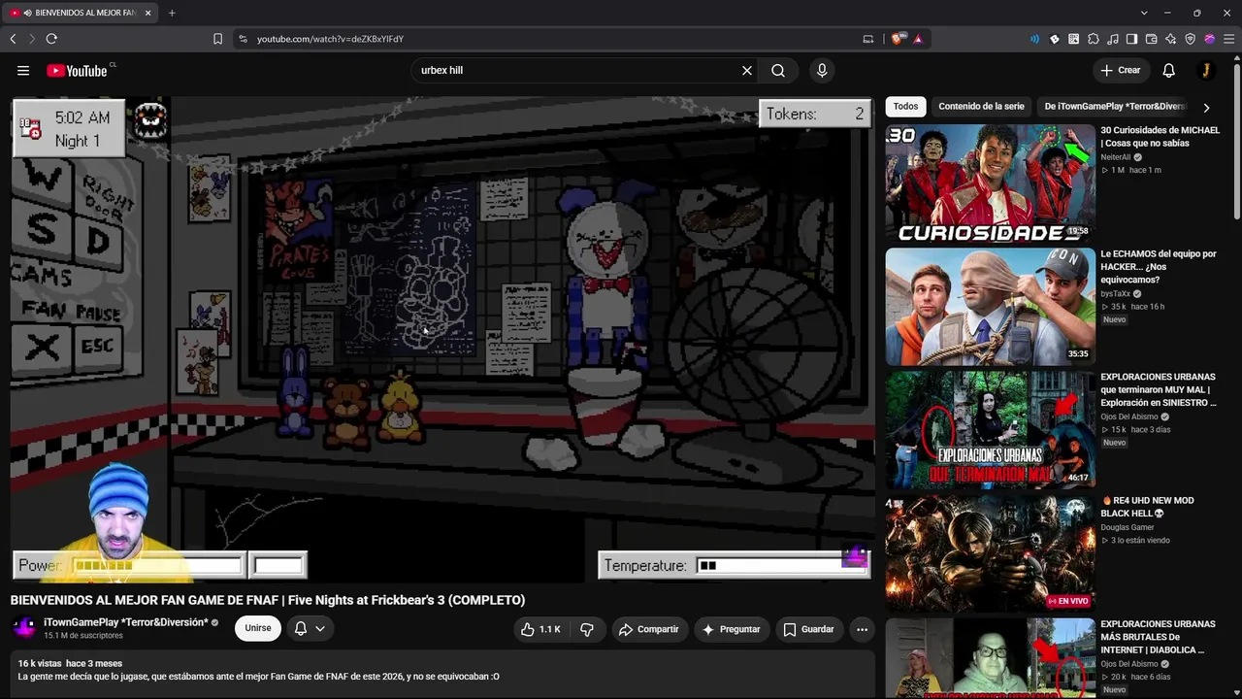Open EXPLORACIONES URBANAS MÁS BRUTALES video title

coord(1158,637)
